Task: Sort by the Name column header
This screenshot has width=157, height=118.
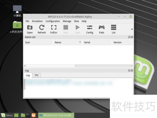Action: [x=68, y=42]
